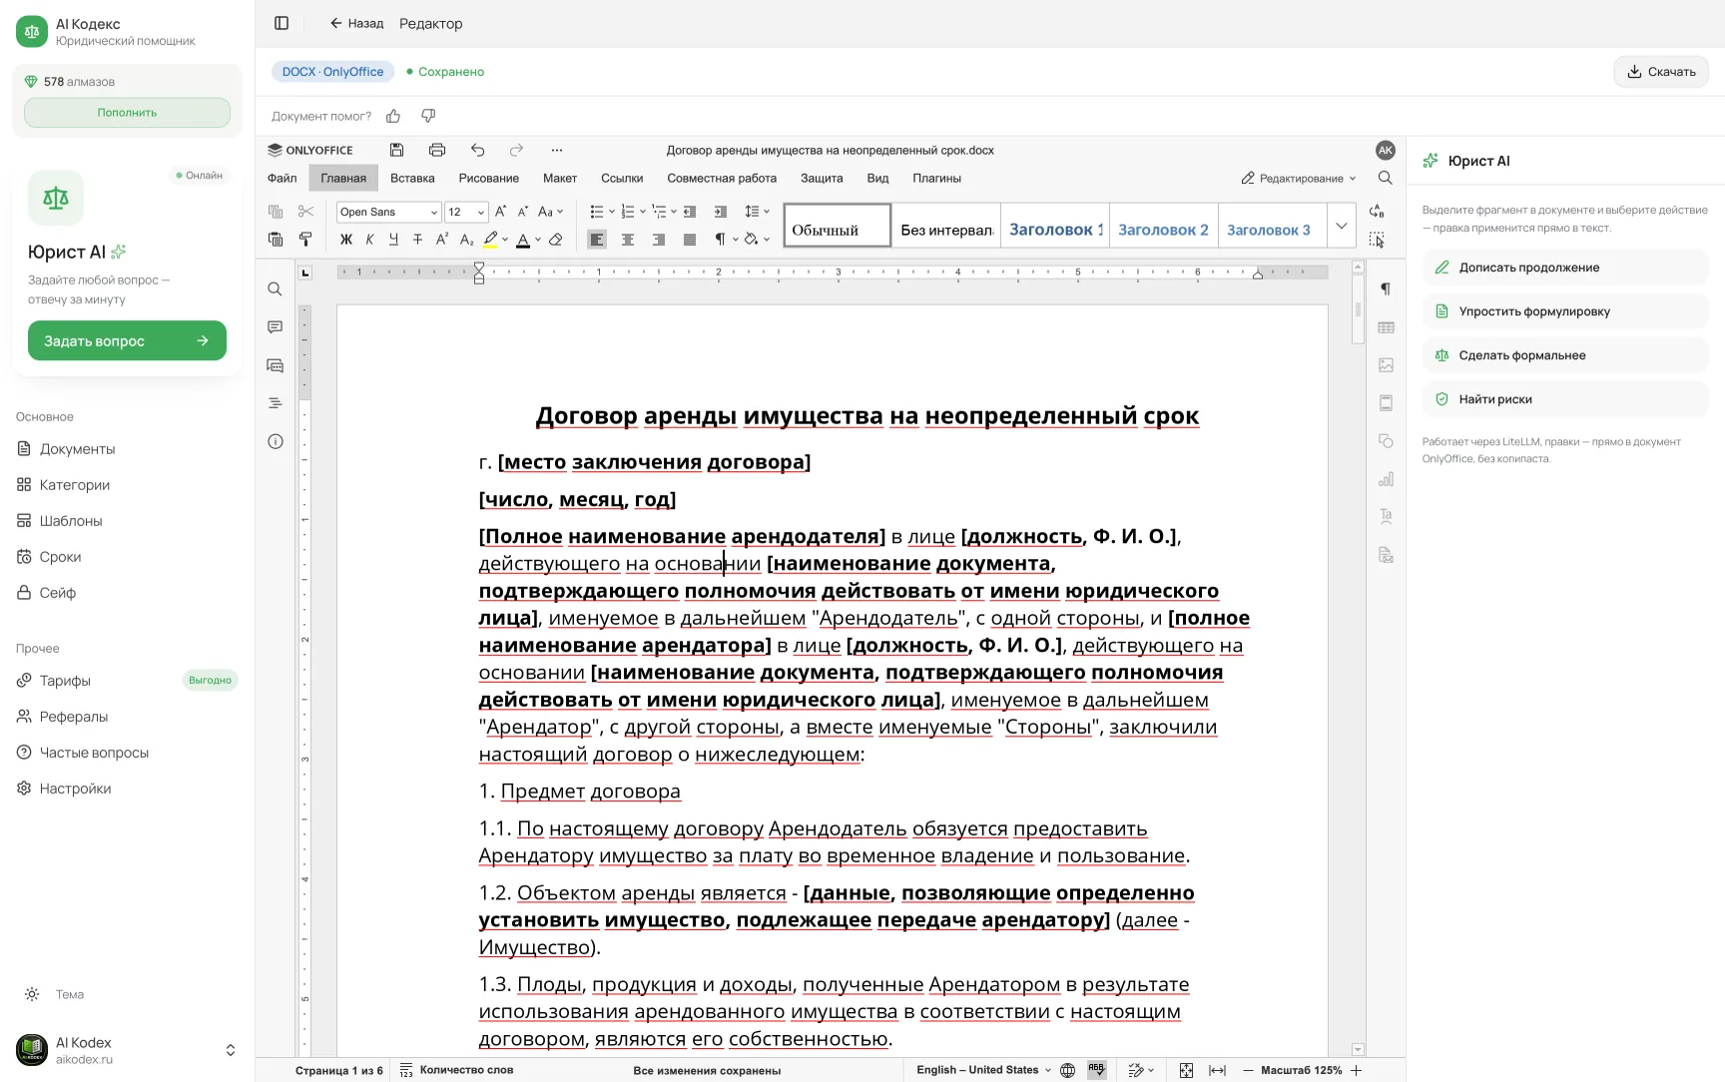Viewport: 1725px width, 1082px height.
Task: Open the line spacing dropdown
Action: pyautogui.click(x=758, y=212)
